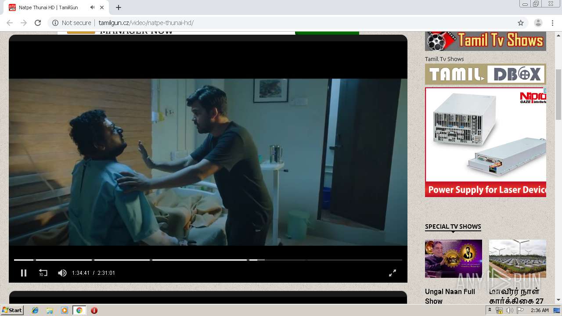The width and height of the screenshot is (562, 316).
Task: Open the Tamil-titled show thumbnail with field
Action: coord(518,259)
